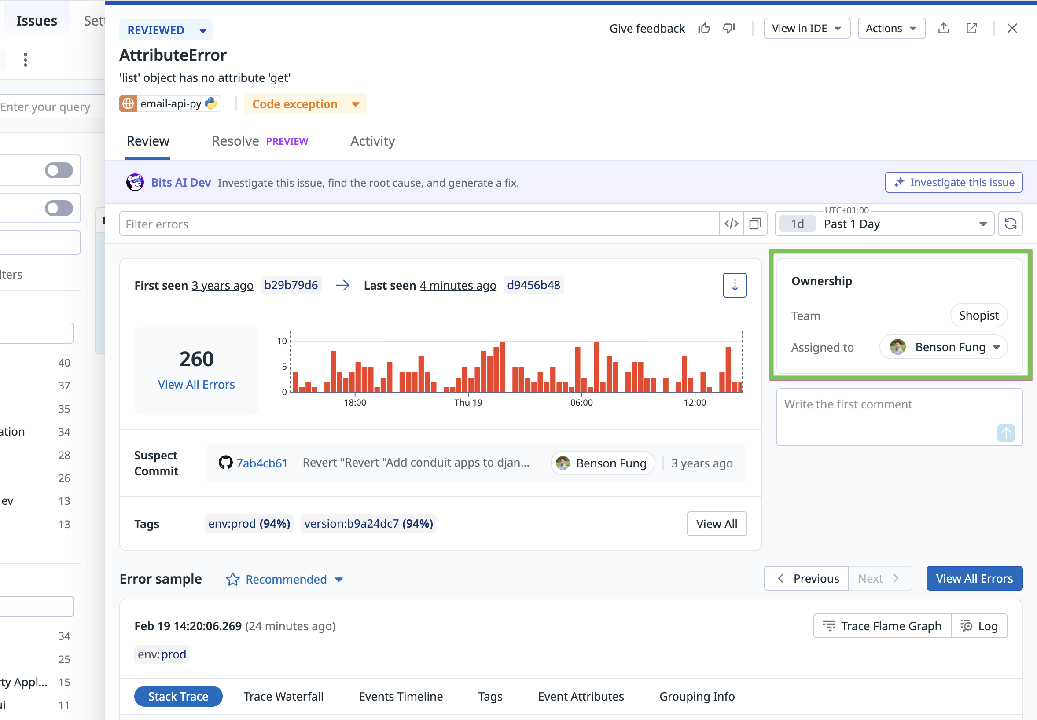
Task: Open suspect commit link 7ab4cb61
Action: click(x=261, y=463)
